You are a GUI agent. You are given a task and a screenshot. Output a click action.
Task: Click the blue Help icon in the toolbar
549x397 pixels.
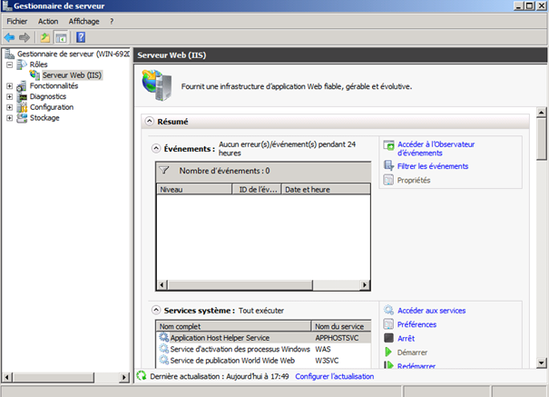coord(81,37)
